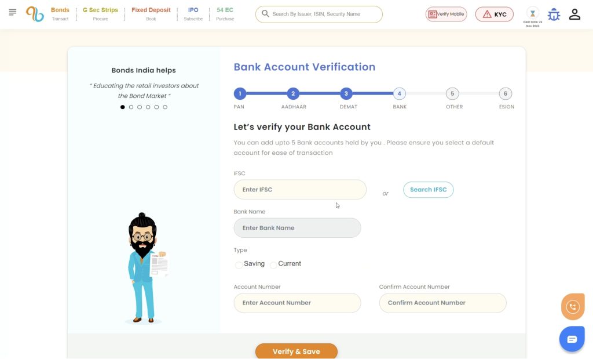Open the hamburger menu icon
The height and width of the screenshot is (359, 593).
(x=13, y=12)
